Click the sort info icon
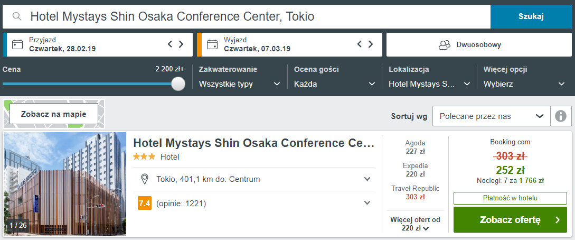The height and width of the screenshot is (240, 575). coord(561,116)
